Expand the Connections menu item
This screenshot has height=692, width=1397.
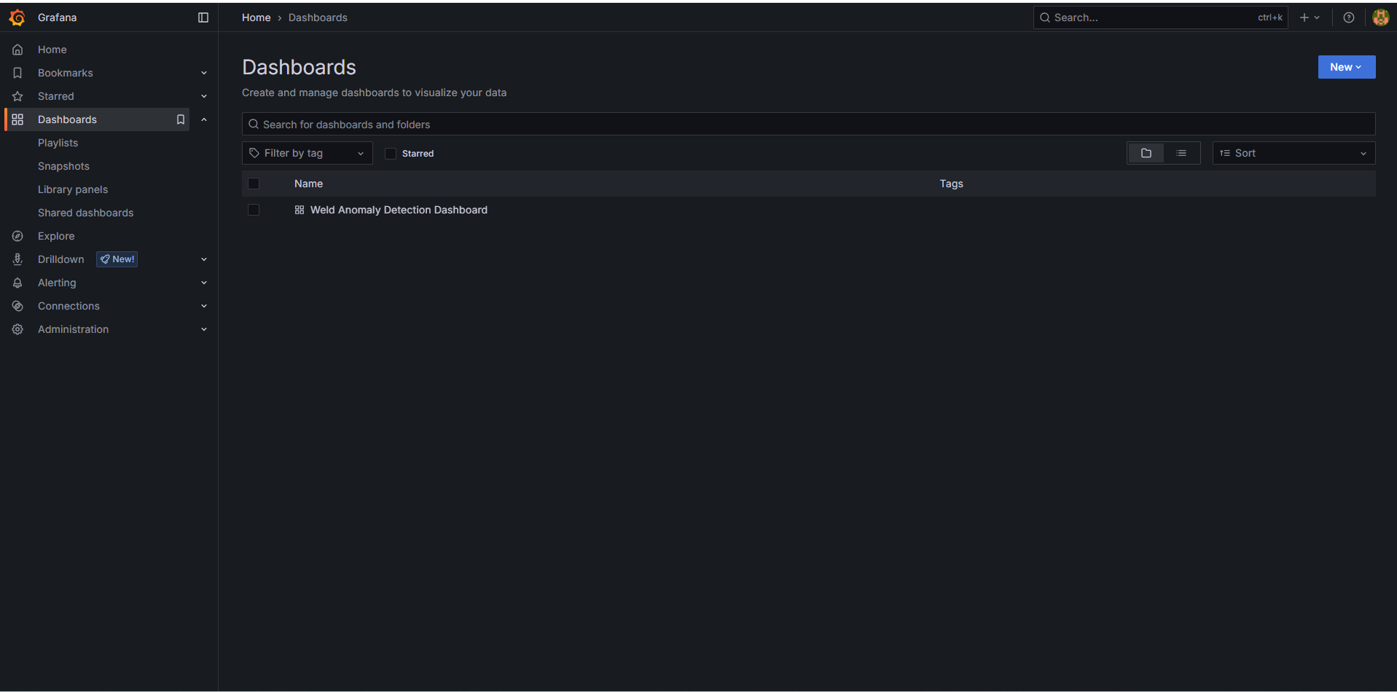(x=204, y=306)
